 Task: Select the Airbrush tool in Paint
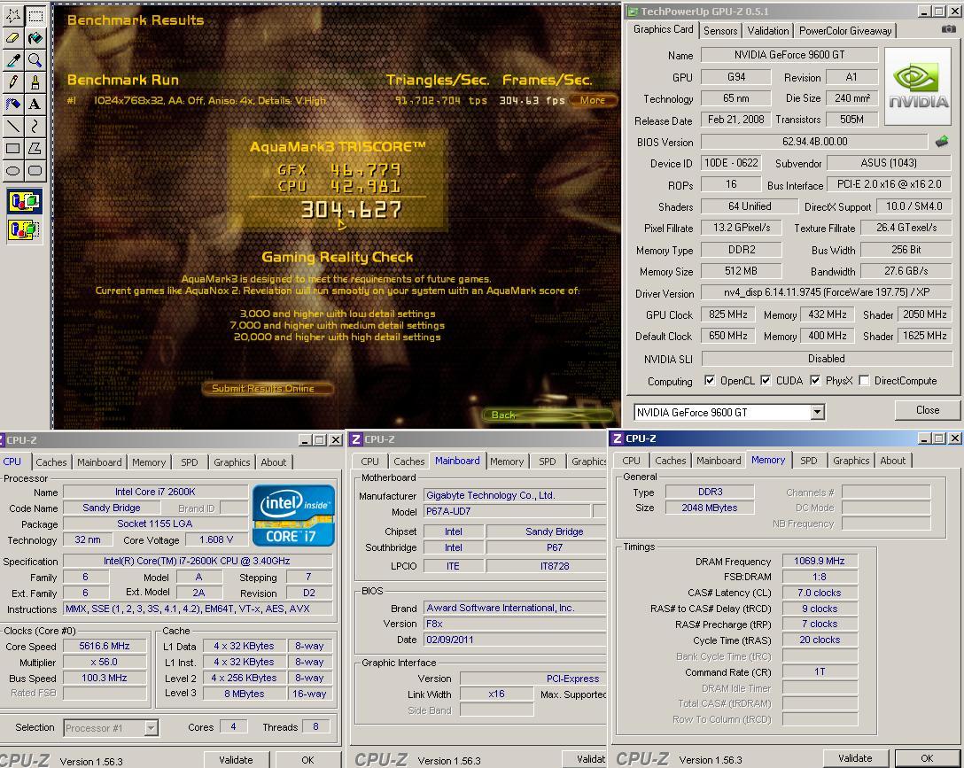pyautogui.click(x=13, y=104)
